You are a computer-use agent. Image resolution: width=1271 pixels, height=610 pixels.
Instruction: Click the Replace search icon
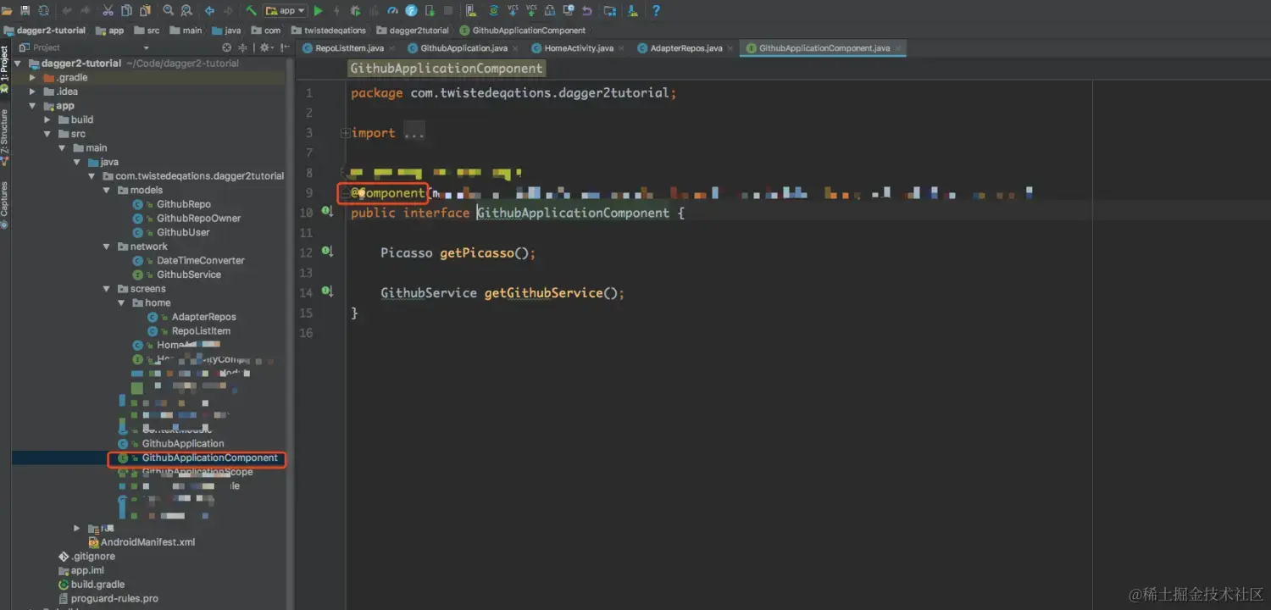pyautogui.click(x=186, y=10)
